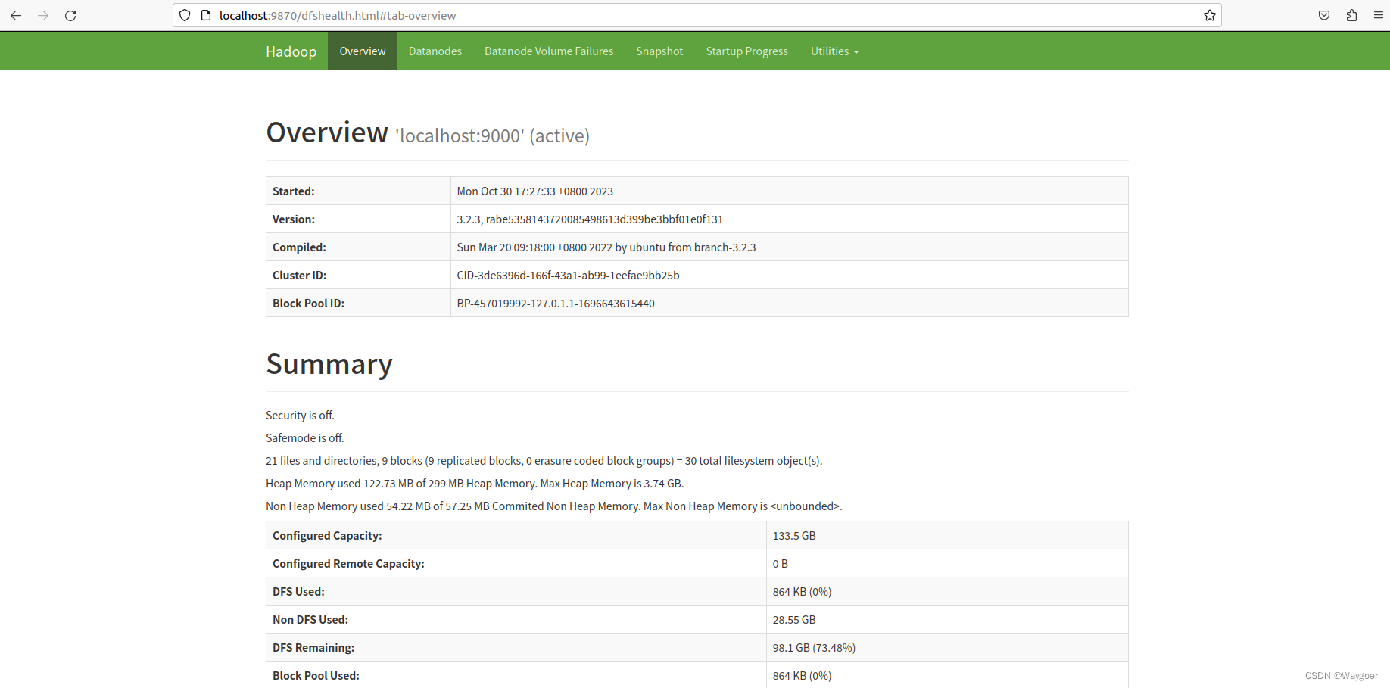This screenshot has width=1390, height=688.
Task: Open the tracking protection shield panel
Action: point(184,15)
